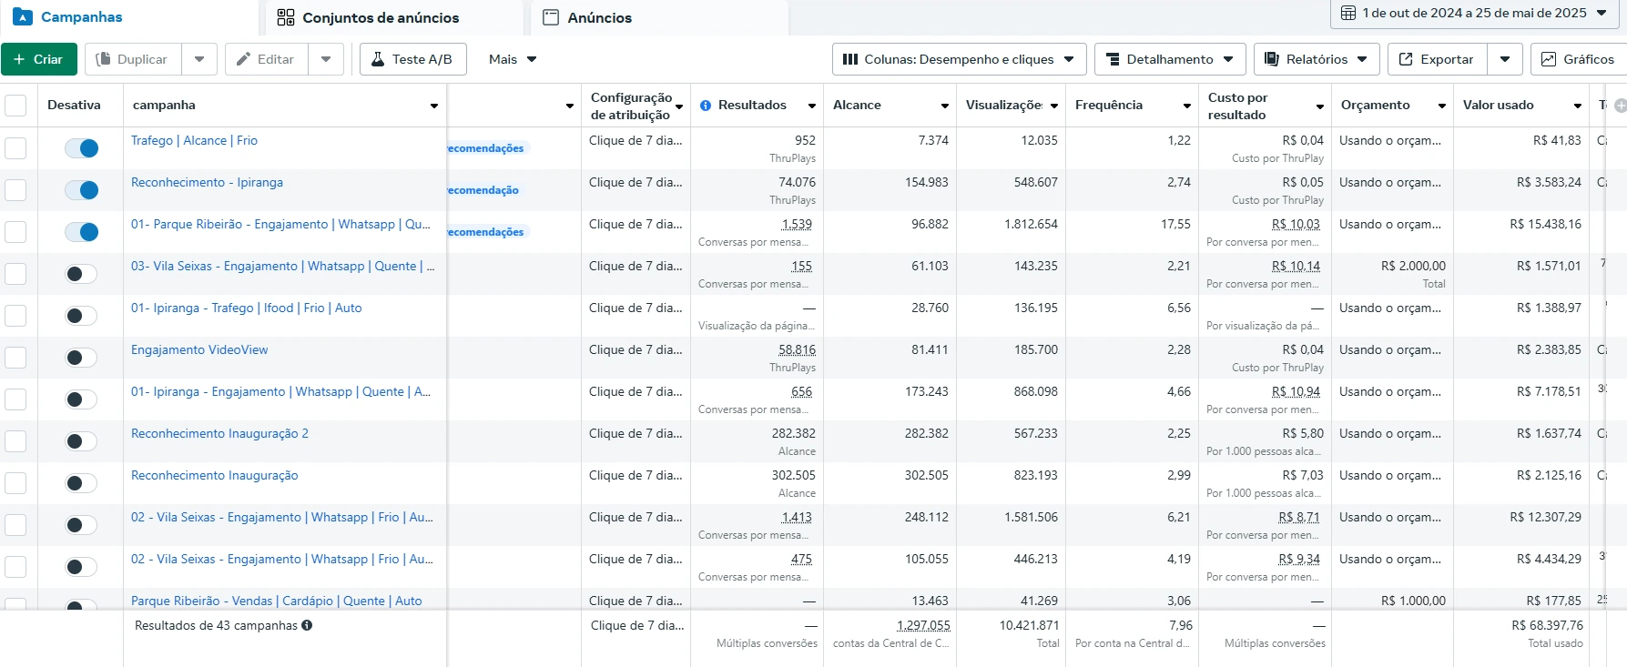Disable 01- Parque Ribeirão Engajamento campaign switch
This screenshot has height=667, width=1627.
point(81,232)
